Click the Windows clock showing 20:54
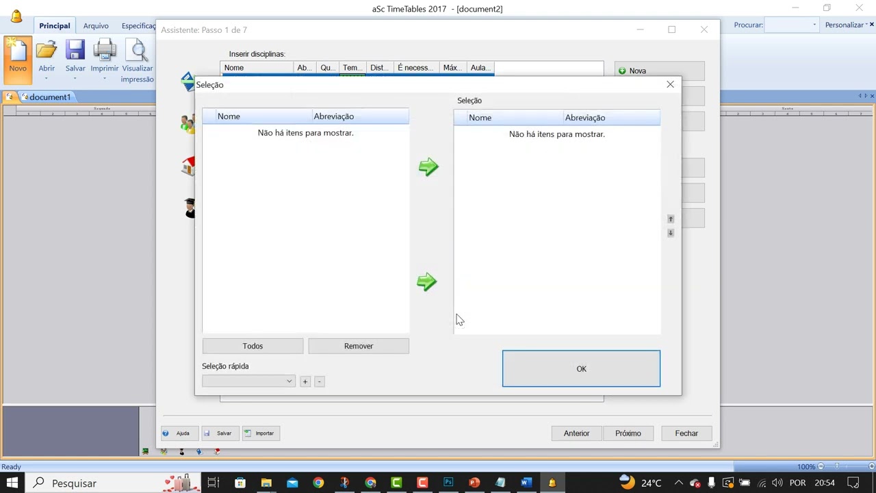Screen dimensions: 876x493 pyautogui.click(x=825, y=483)
